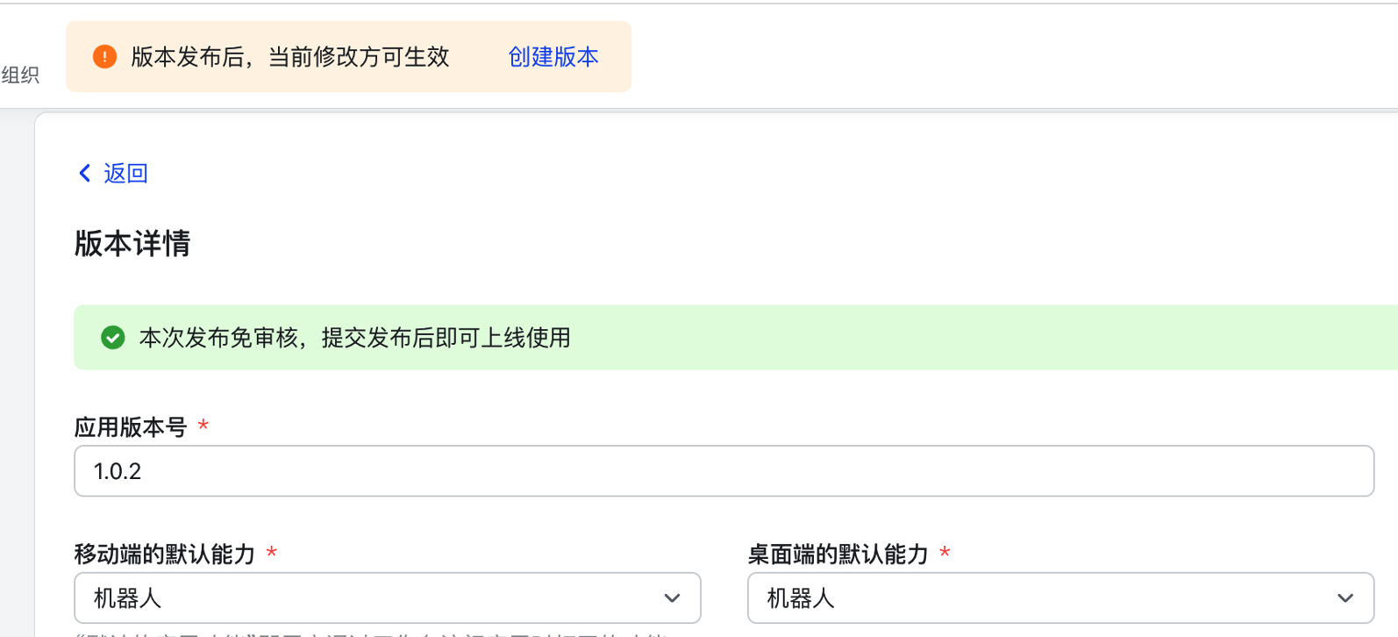Click the red asterisk beside 桌面端的默认能力
The height and width of the screenshot is (637, 1398).
tap(945, 553)
